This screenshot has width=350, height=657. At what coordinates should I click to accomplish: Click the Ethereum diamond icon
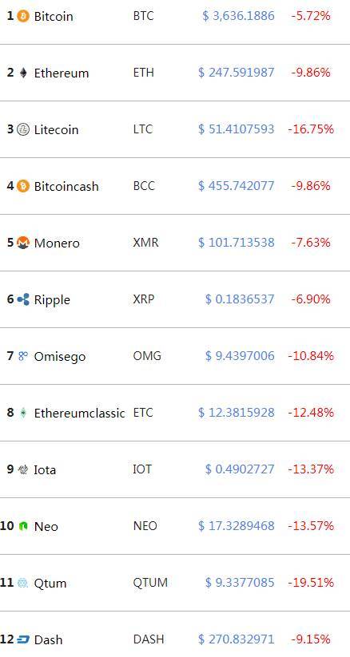coord(23,73)
